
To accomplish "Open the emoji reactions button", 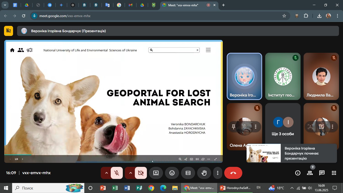I will [172, 173].
